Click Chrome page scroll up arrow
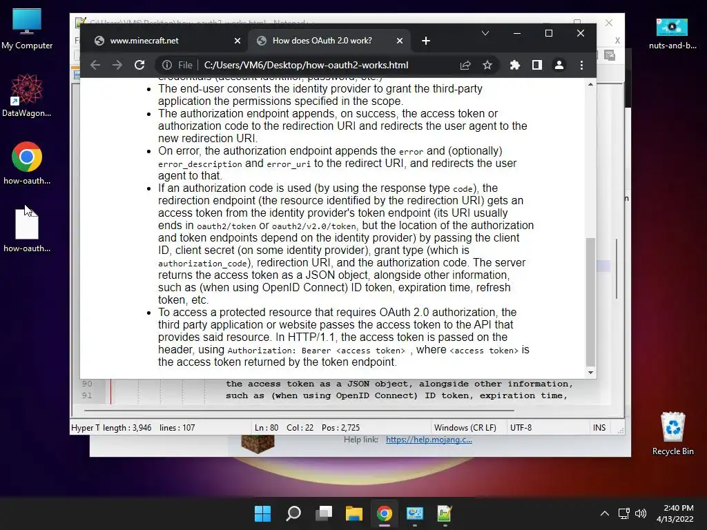Viewport: 707px width, 530px height. coord(591,84)
